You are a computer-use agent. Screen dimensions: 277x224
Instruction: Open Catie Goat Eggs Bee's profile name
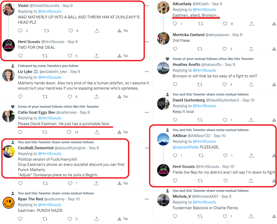tap(37, 112)
